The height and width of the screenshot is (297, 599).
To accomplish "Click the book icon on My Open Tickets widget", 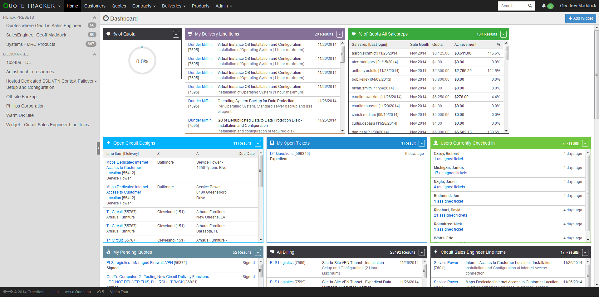I will coord(272,143).
